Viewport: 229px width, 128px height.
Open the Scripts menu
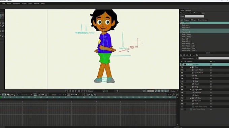[x=24, y=3]
